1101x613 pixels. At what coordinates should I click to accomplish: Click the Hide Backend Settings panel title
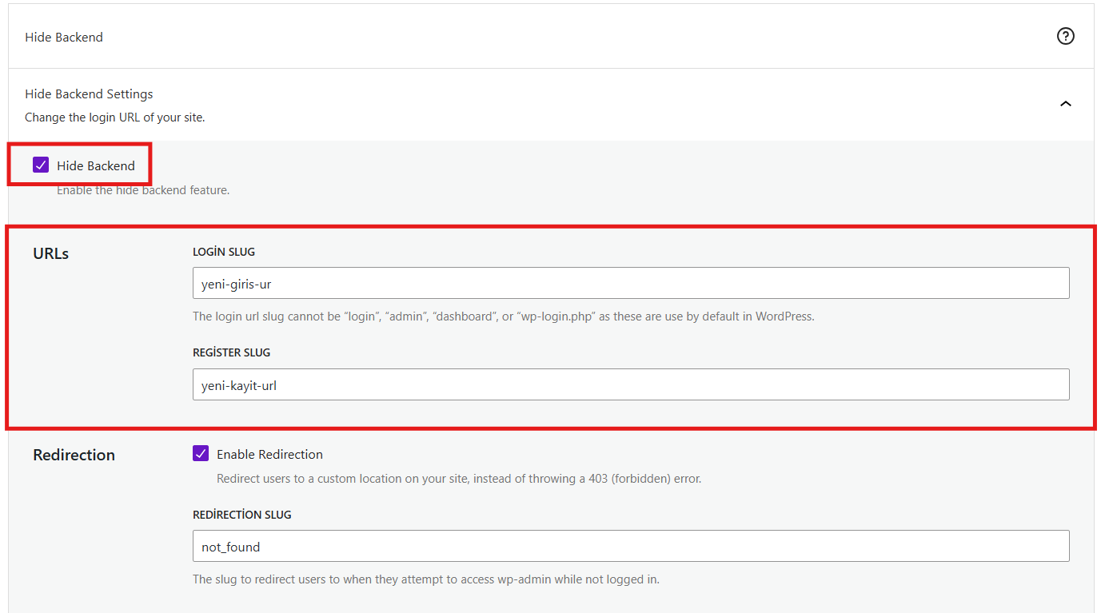click(89, 94)
